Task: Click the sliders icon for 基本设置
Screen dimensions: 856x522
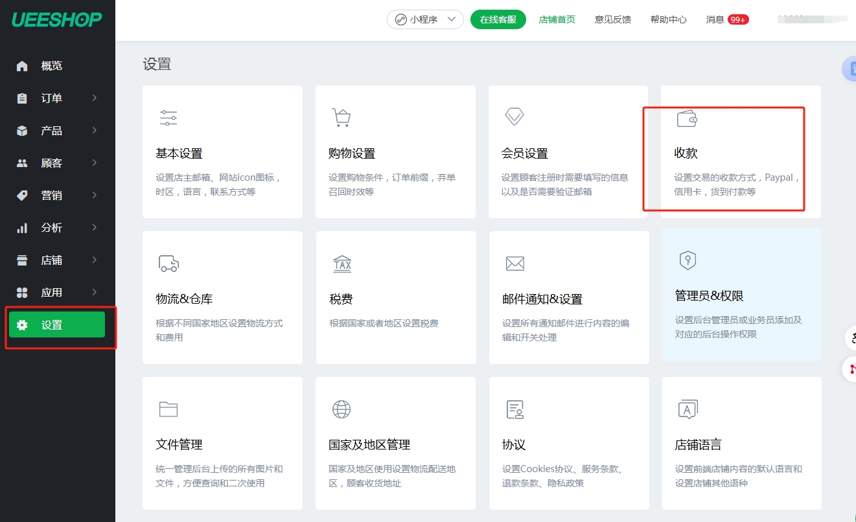Action: 168,118
